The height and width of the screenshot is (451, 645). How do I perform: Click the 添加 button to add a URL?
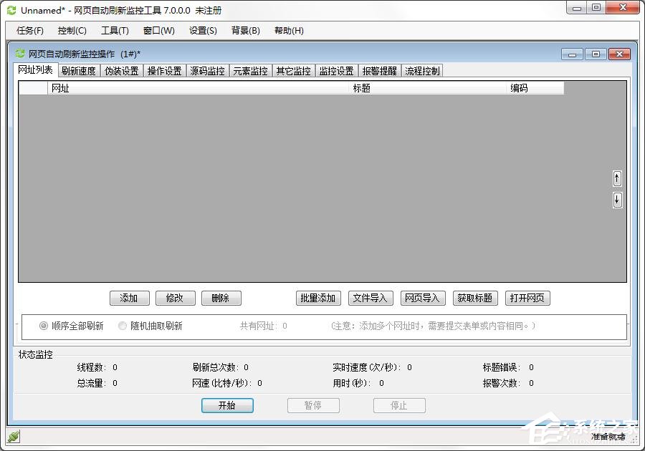pyautogui.click(x=129, y=298)
